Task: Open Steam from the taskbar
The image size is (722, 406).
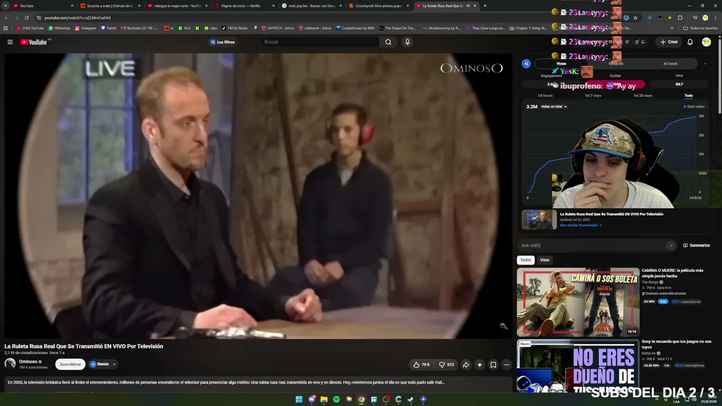Action: coord(411,399)
